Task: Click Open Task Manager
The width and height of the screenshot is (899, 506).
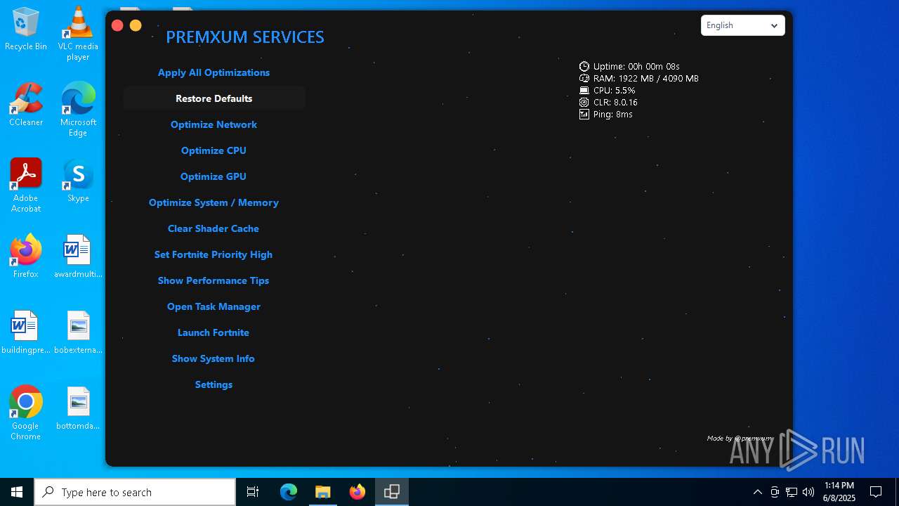Action: tap(214, 306)
